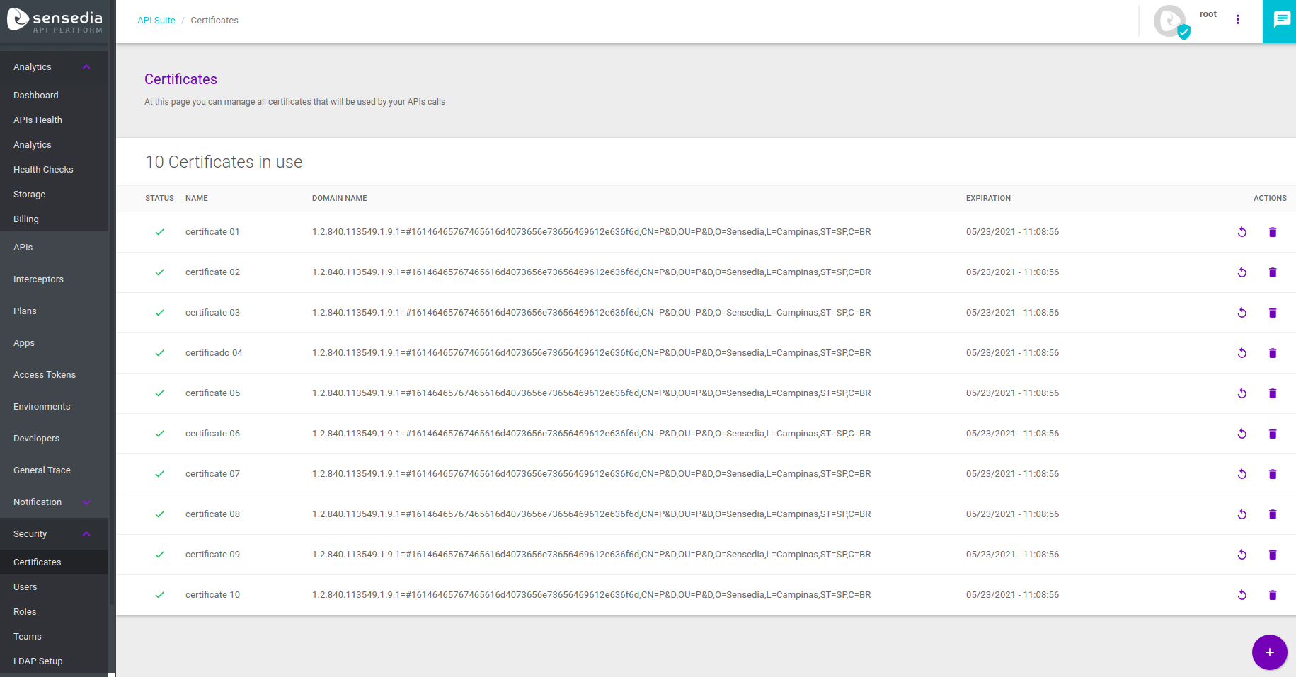Open the Dashboard menu item

[36, 96]
